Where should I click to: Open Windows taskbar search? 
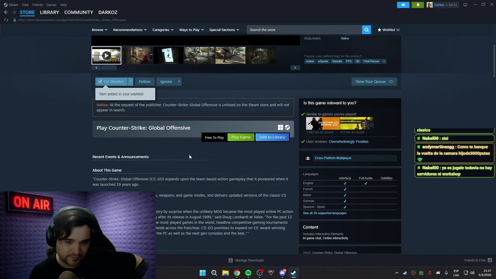click(214, 273)
